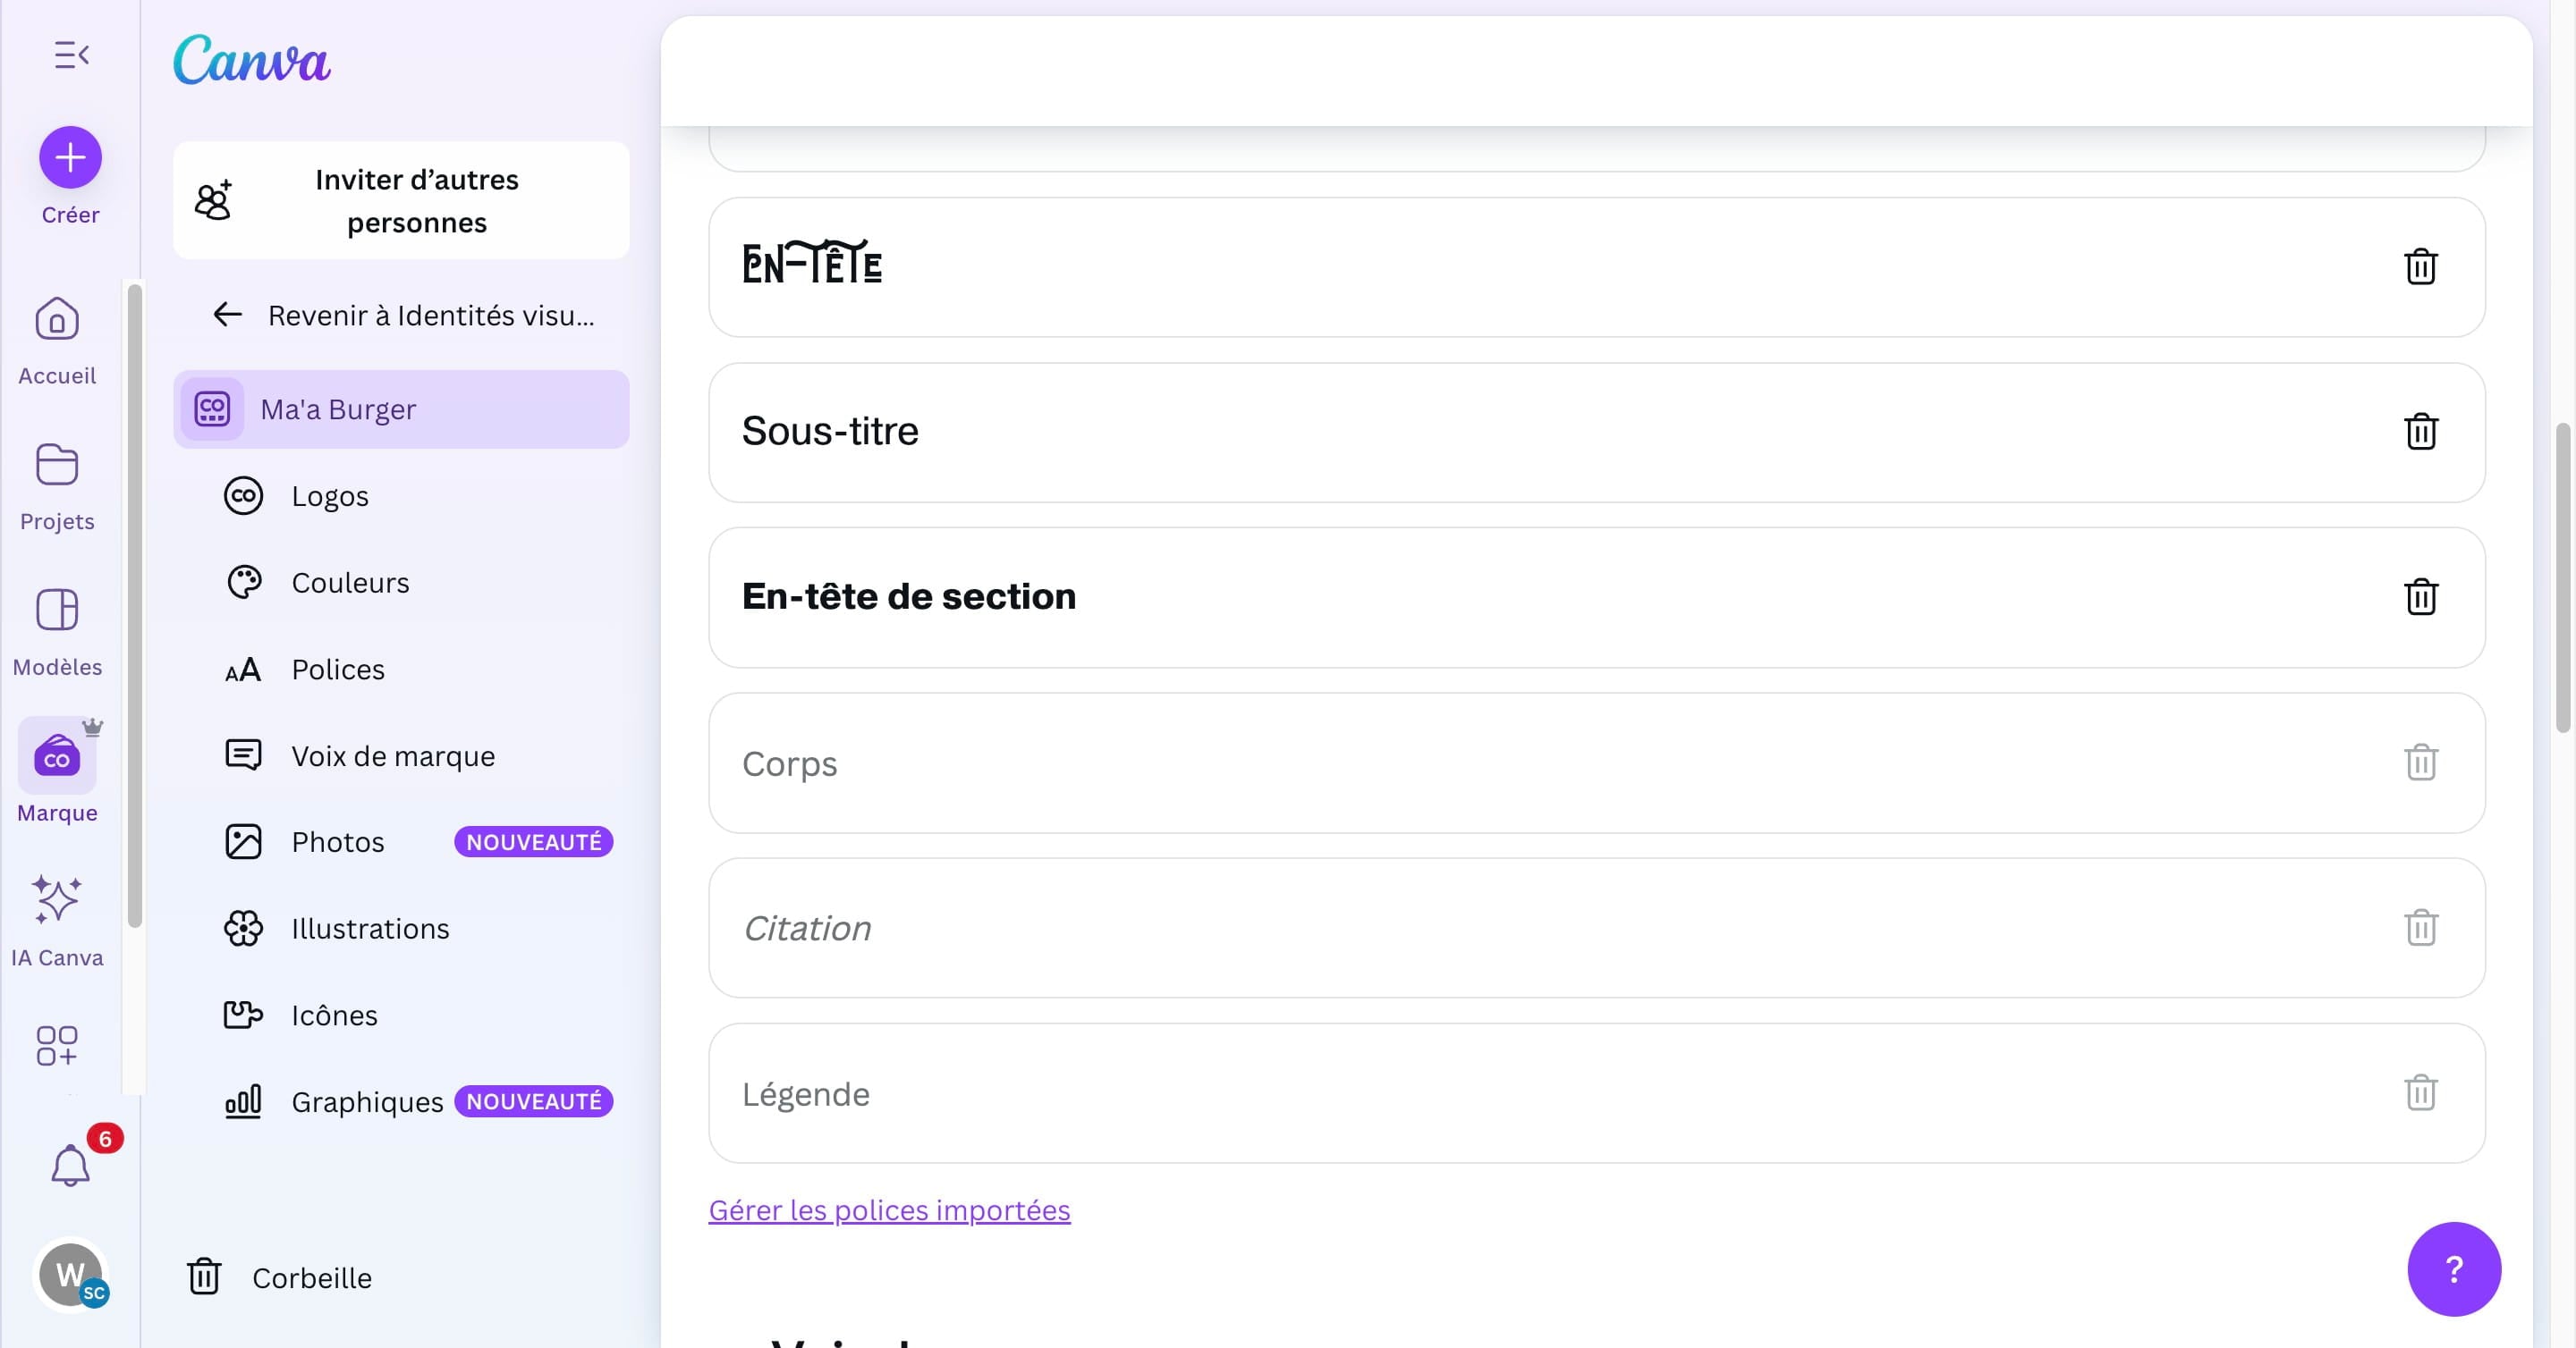Screen dimensions: 2576x1348
Task: Delete the En-tête font style
Action: [x=2420, y=266]
